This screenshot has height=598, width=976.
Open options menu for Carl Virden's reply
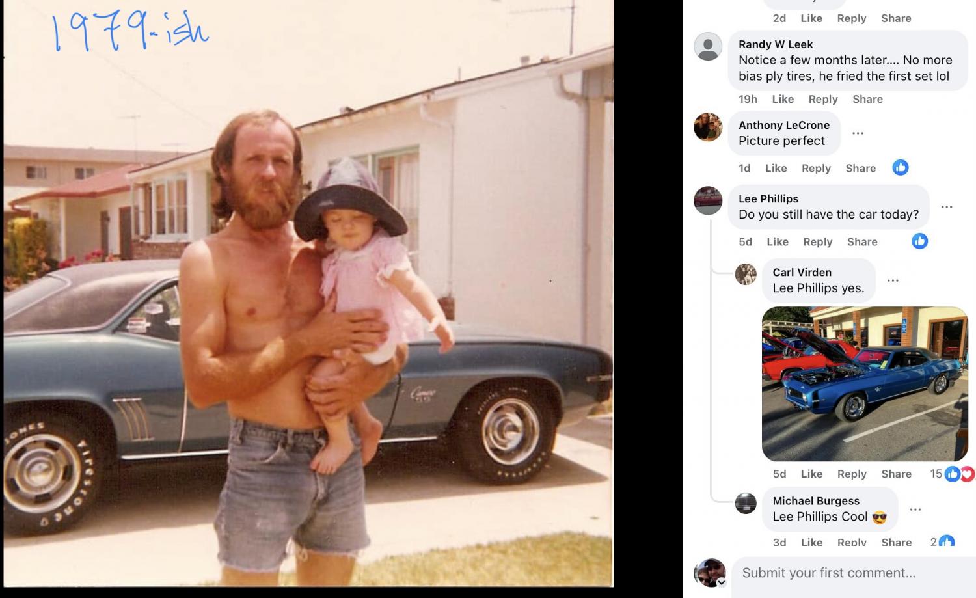(x=893, y=280)
